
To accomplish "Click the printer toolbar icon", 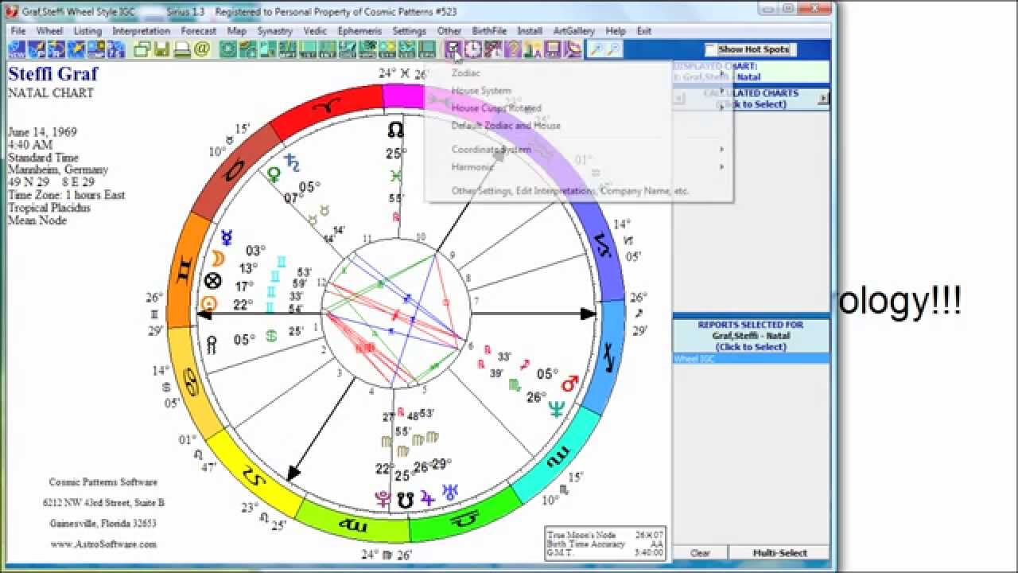I will (182, 49).
